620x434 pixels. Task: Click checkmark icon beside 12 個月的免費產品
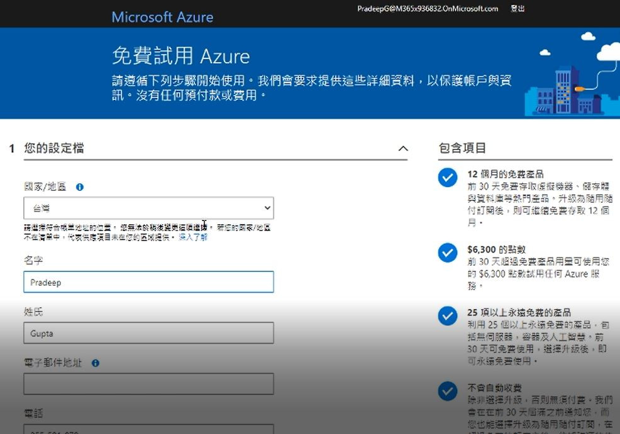448,177
